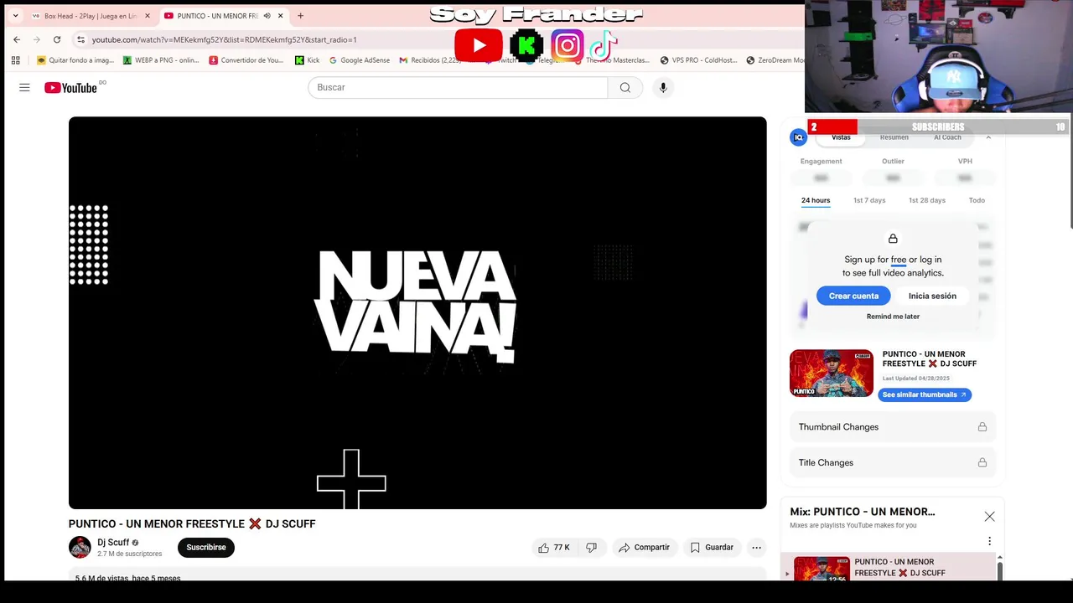Viewport: 1073px width, 603px height.
Task: Open Google AdSense bookmark
Action: click(360, 60)
